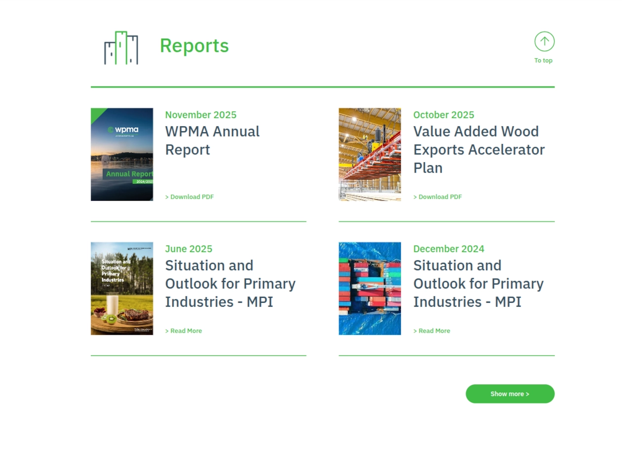The width and height of the screenshot is (622, 466).
Task: Click the shipping containers thumbnail for December 2024 report
Action: [370, 288]
